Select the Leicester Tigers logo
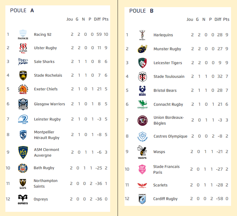The width and height of the screenshot is (237, 216). [x=142, y=63]
